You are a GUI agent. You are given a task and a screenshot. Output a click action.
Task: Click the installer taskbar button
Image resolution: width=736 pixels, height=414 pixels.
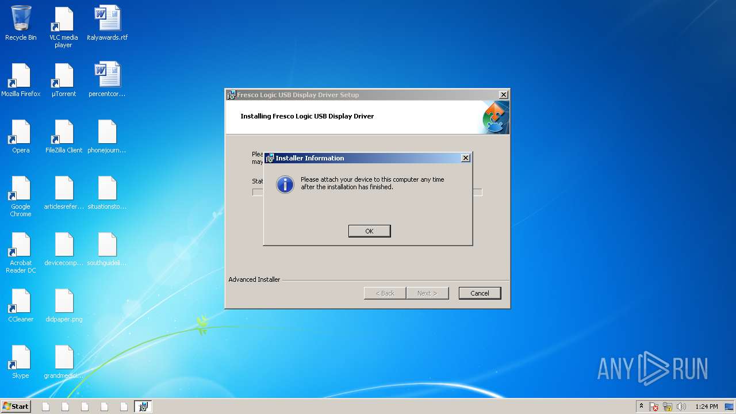click(143, 407)
